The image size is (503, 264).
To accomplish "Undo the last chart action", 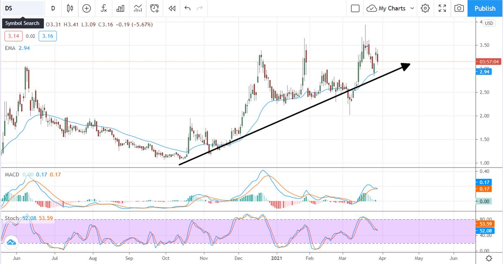I will coord(187,8).
